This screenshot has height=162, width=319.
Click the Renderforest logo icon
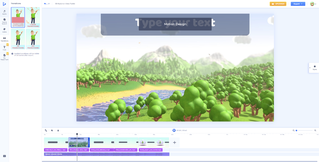coord(4,4)
